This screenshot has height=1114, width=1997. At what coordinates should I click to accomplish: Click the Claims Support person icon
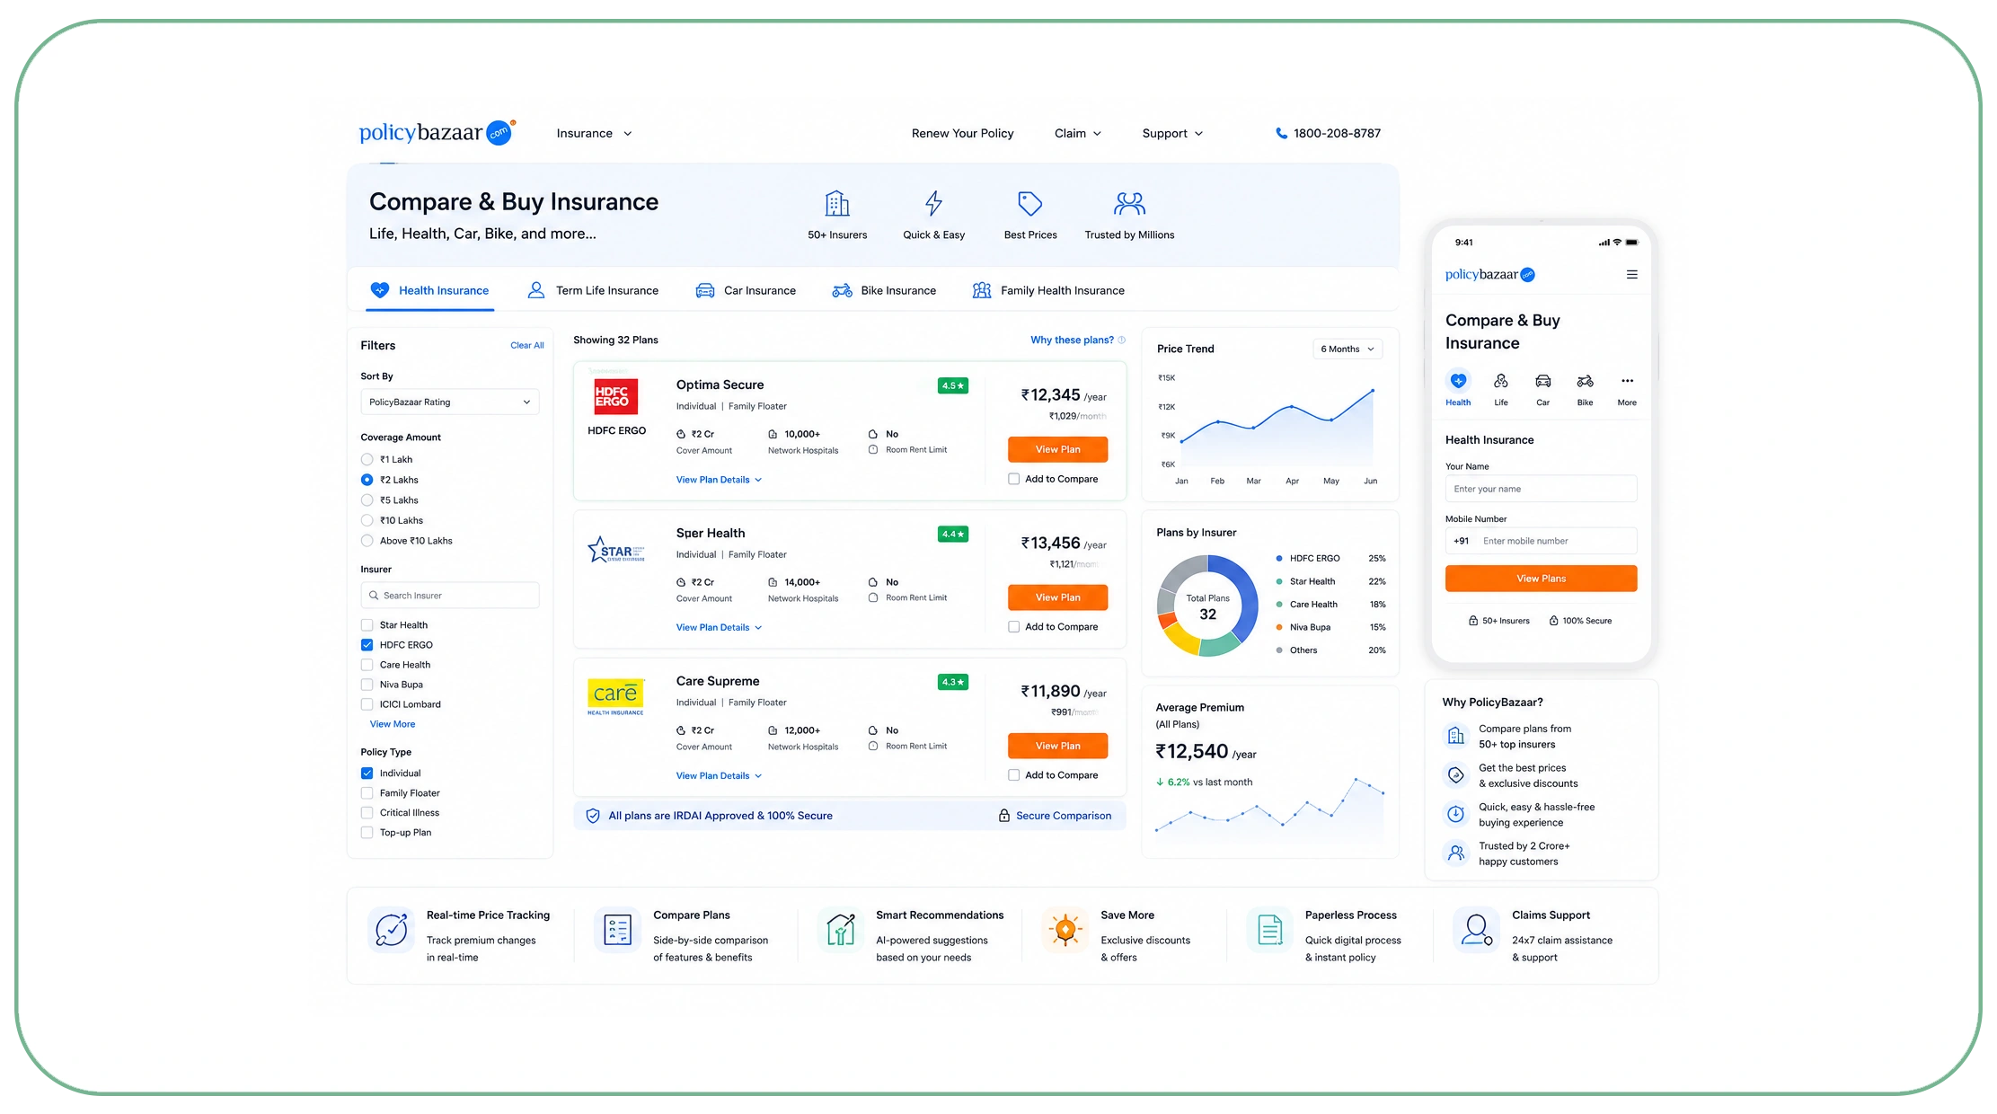coord(1476,930)
